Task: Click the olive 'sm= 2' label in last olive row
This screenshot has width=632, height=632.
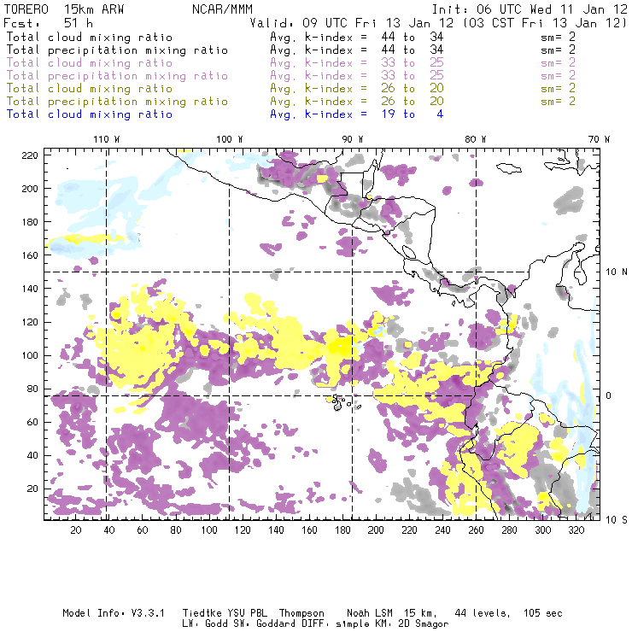Action: [x=559, y=101]
